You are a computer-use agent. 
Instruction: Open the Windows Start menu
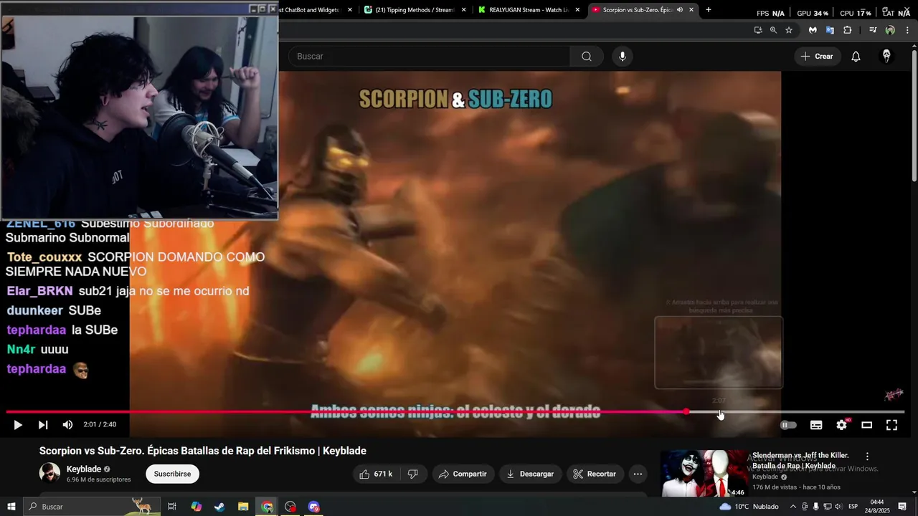click(11, 507)
